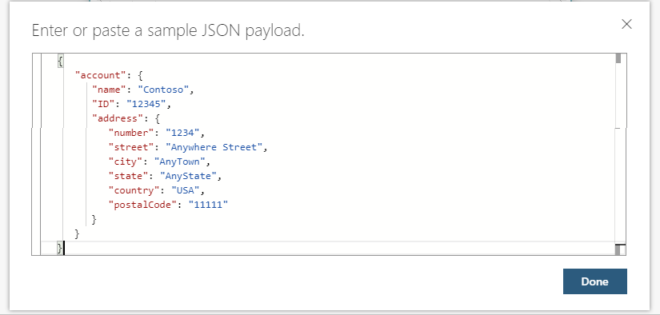Place cursor after final closing brace
The image size is (660, 315).
63,248
